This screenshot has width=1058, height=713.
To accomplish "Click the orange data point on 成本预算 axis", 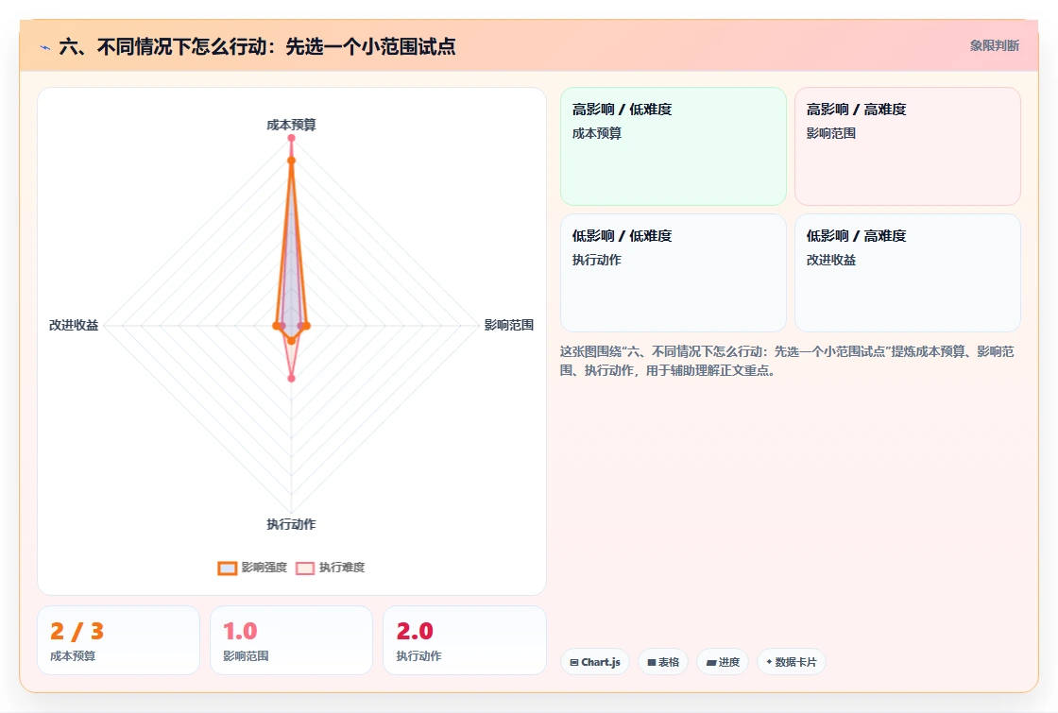I will click(292, 161).
